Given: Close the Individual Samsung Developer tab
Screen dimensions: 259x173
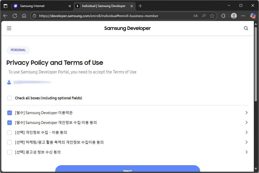Looking at the screenshot, I should [132, 6].
